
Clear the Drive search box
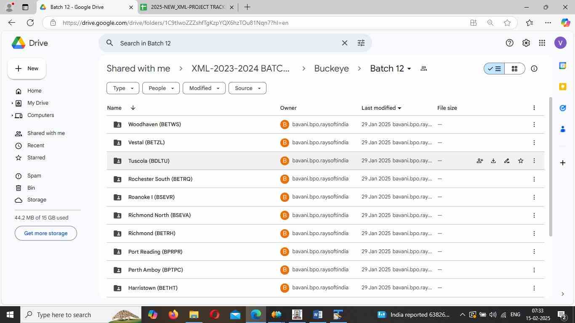344,43
